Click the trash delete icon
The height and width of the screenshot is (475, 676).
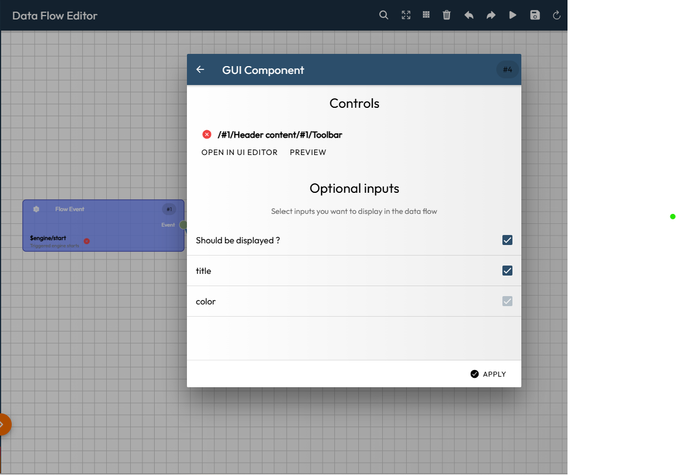click(447, 15)
